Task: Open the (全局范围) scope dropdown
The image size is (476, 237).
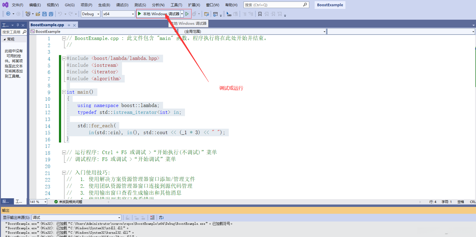Action: [252, 31]
